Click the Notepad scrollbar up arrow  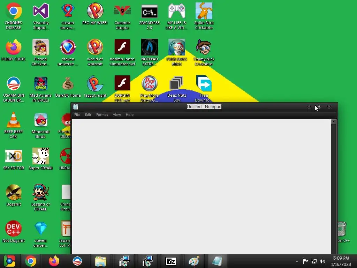coord(333,122)
